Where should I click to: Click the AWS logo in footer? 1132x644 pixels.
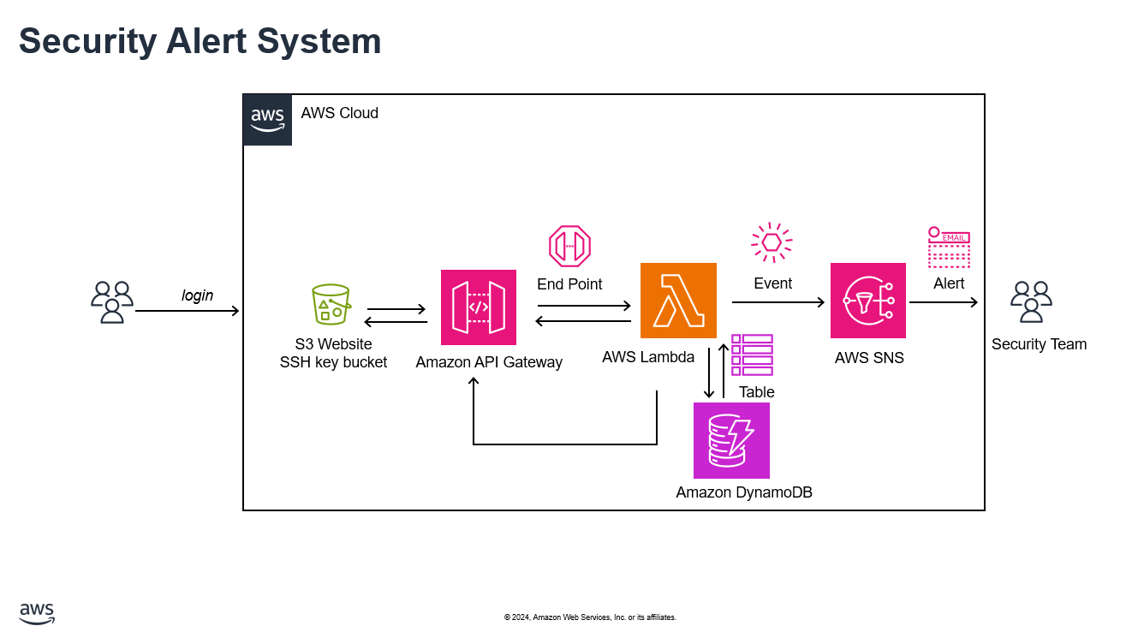(38, 613)
